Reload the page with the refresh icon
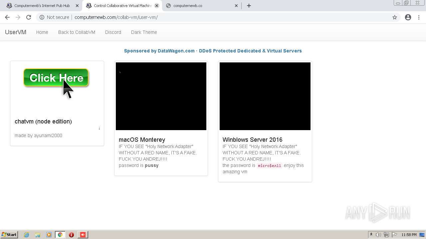Screen dimensions: 426x239 click(x=29, y=17)
